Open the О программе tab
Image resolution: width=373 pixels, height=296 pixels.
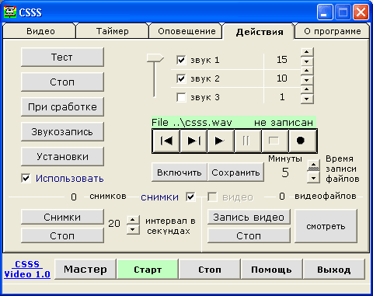(x=333, y=31)
